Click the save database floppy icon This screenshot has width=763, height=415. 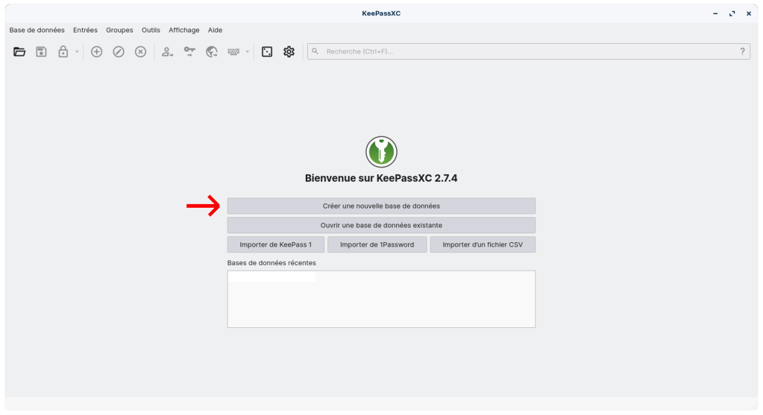tap(41, 51)
